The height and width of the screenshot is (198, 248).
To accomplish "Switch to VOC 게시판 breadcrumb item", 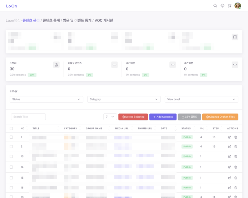I will (x=104, y=21).
